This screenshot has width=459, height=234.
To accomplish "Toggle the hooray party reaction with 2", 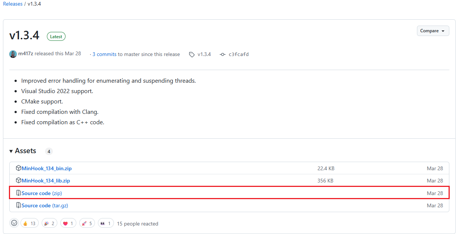I will tap(50, 223).
